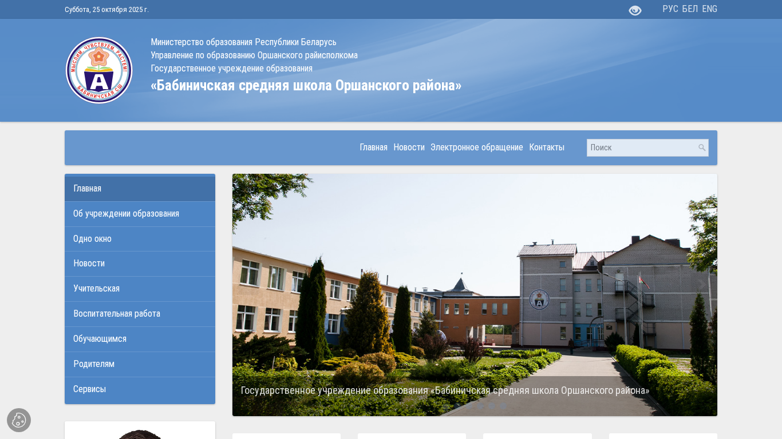Open the Сервисы sidebar section
This screenshot has width=782, height=439.
[140, 389]
